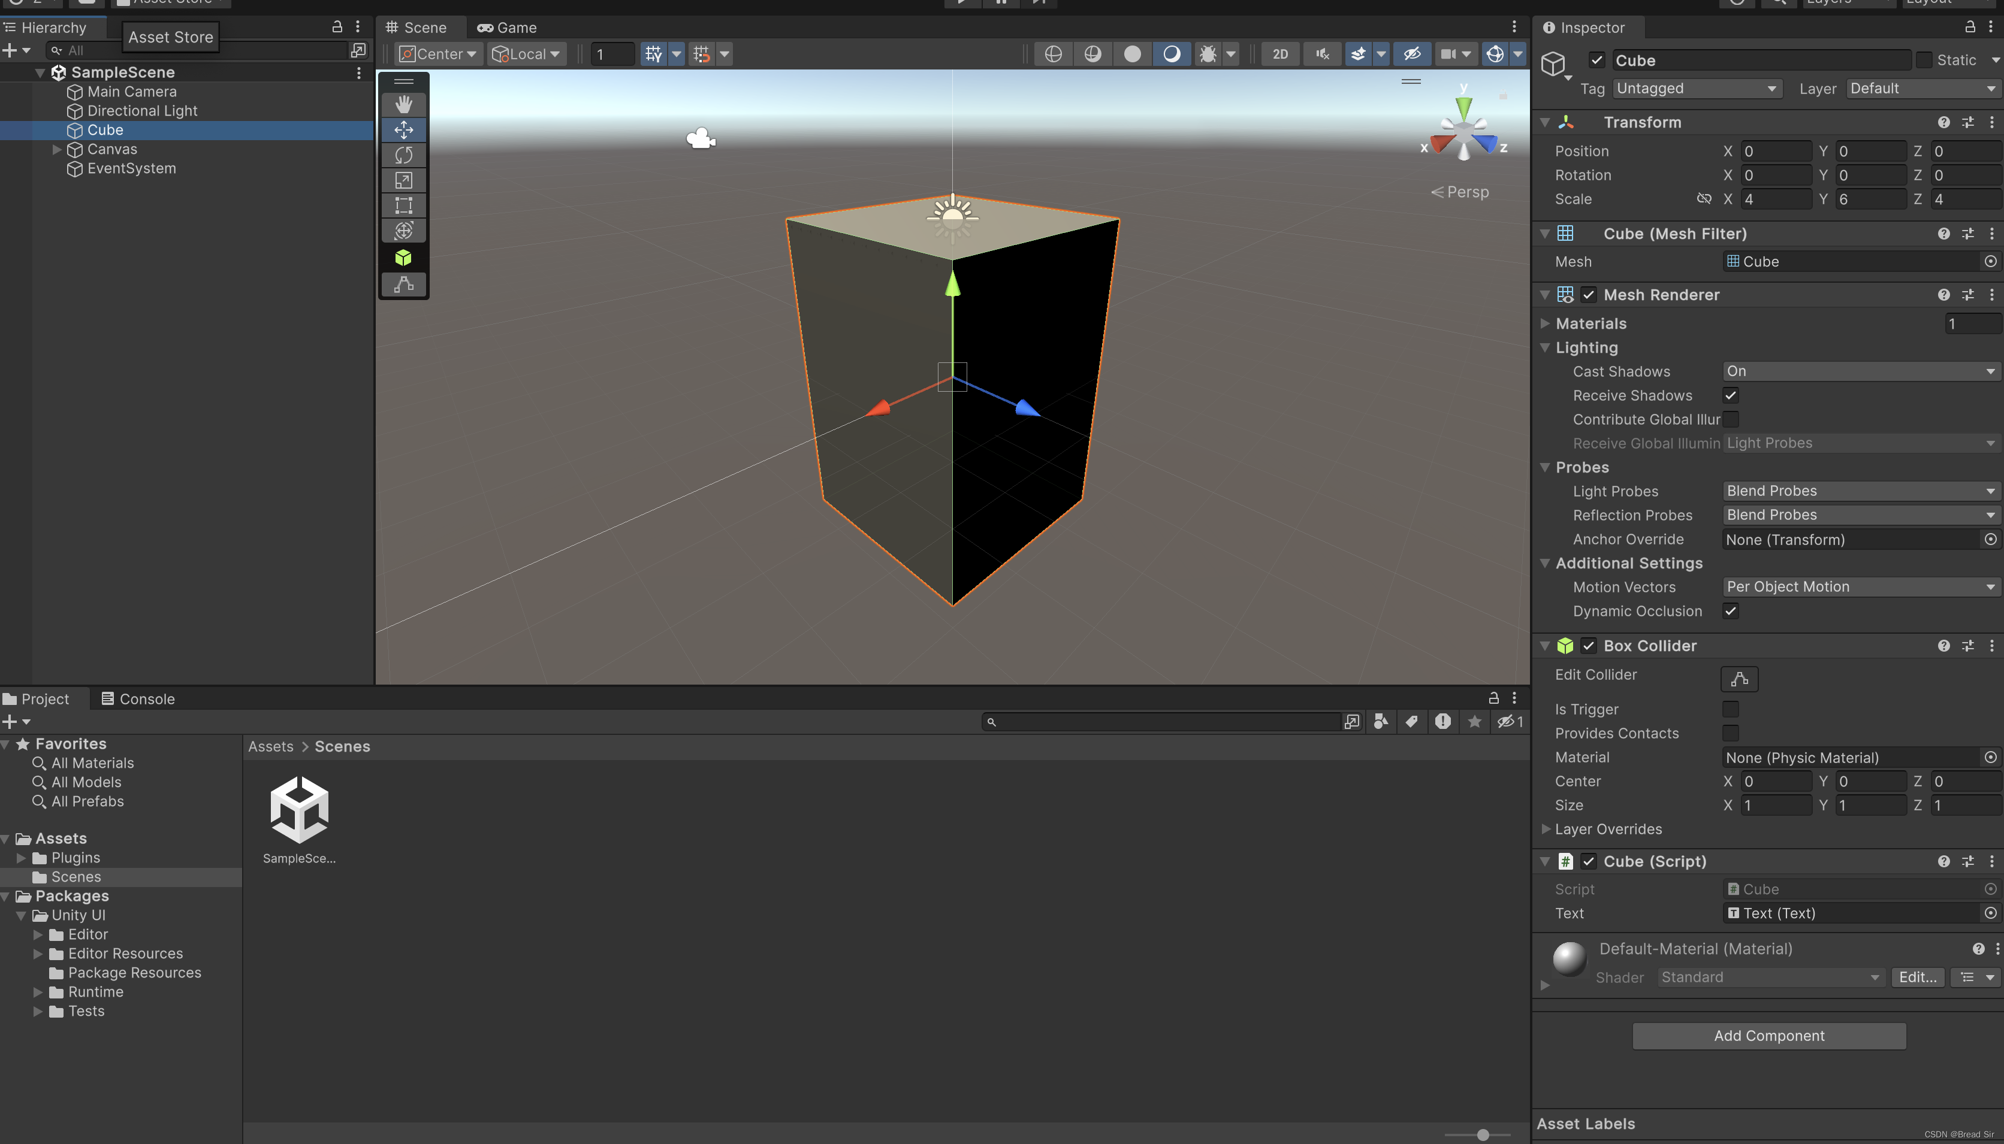Select the Rotate tool

point(403,155)
